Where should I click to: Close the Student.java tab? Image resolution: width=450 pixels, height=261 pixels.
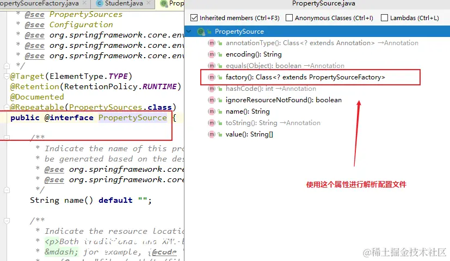149,3
